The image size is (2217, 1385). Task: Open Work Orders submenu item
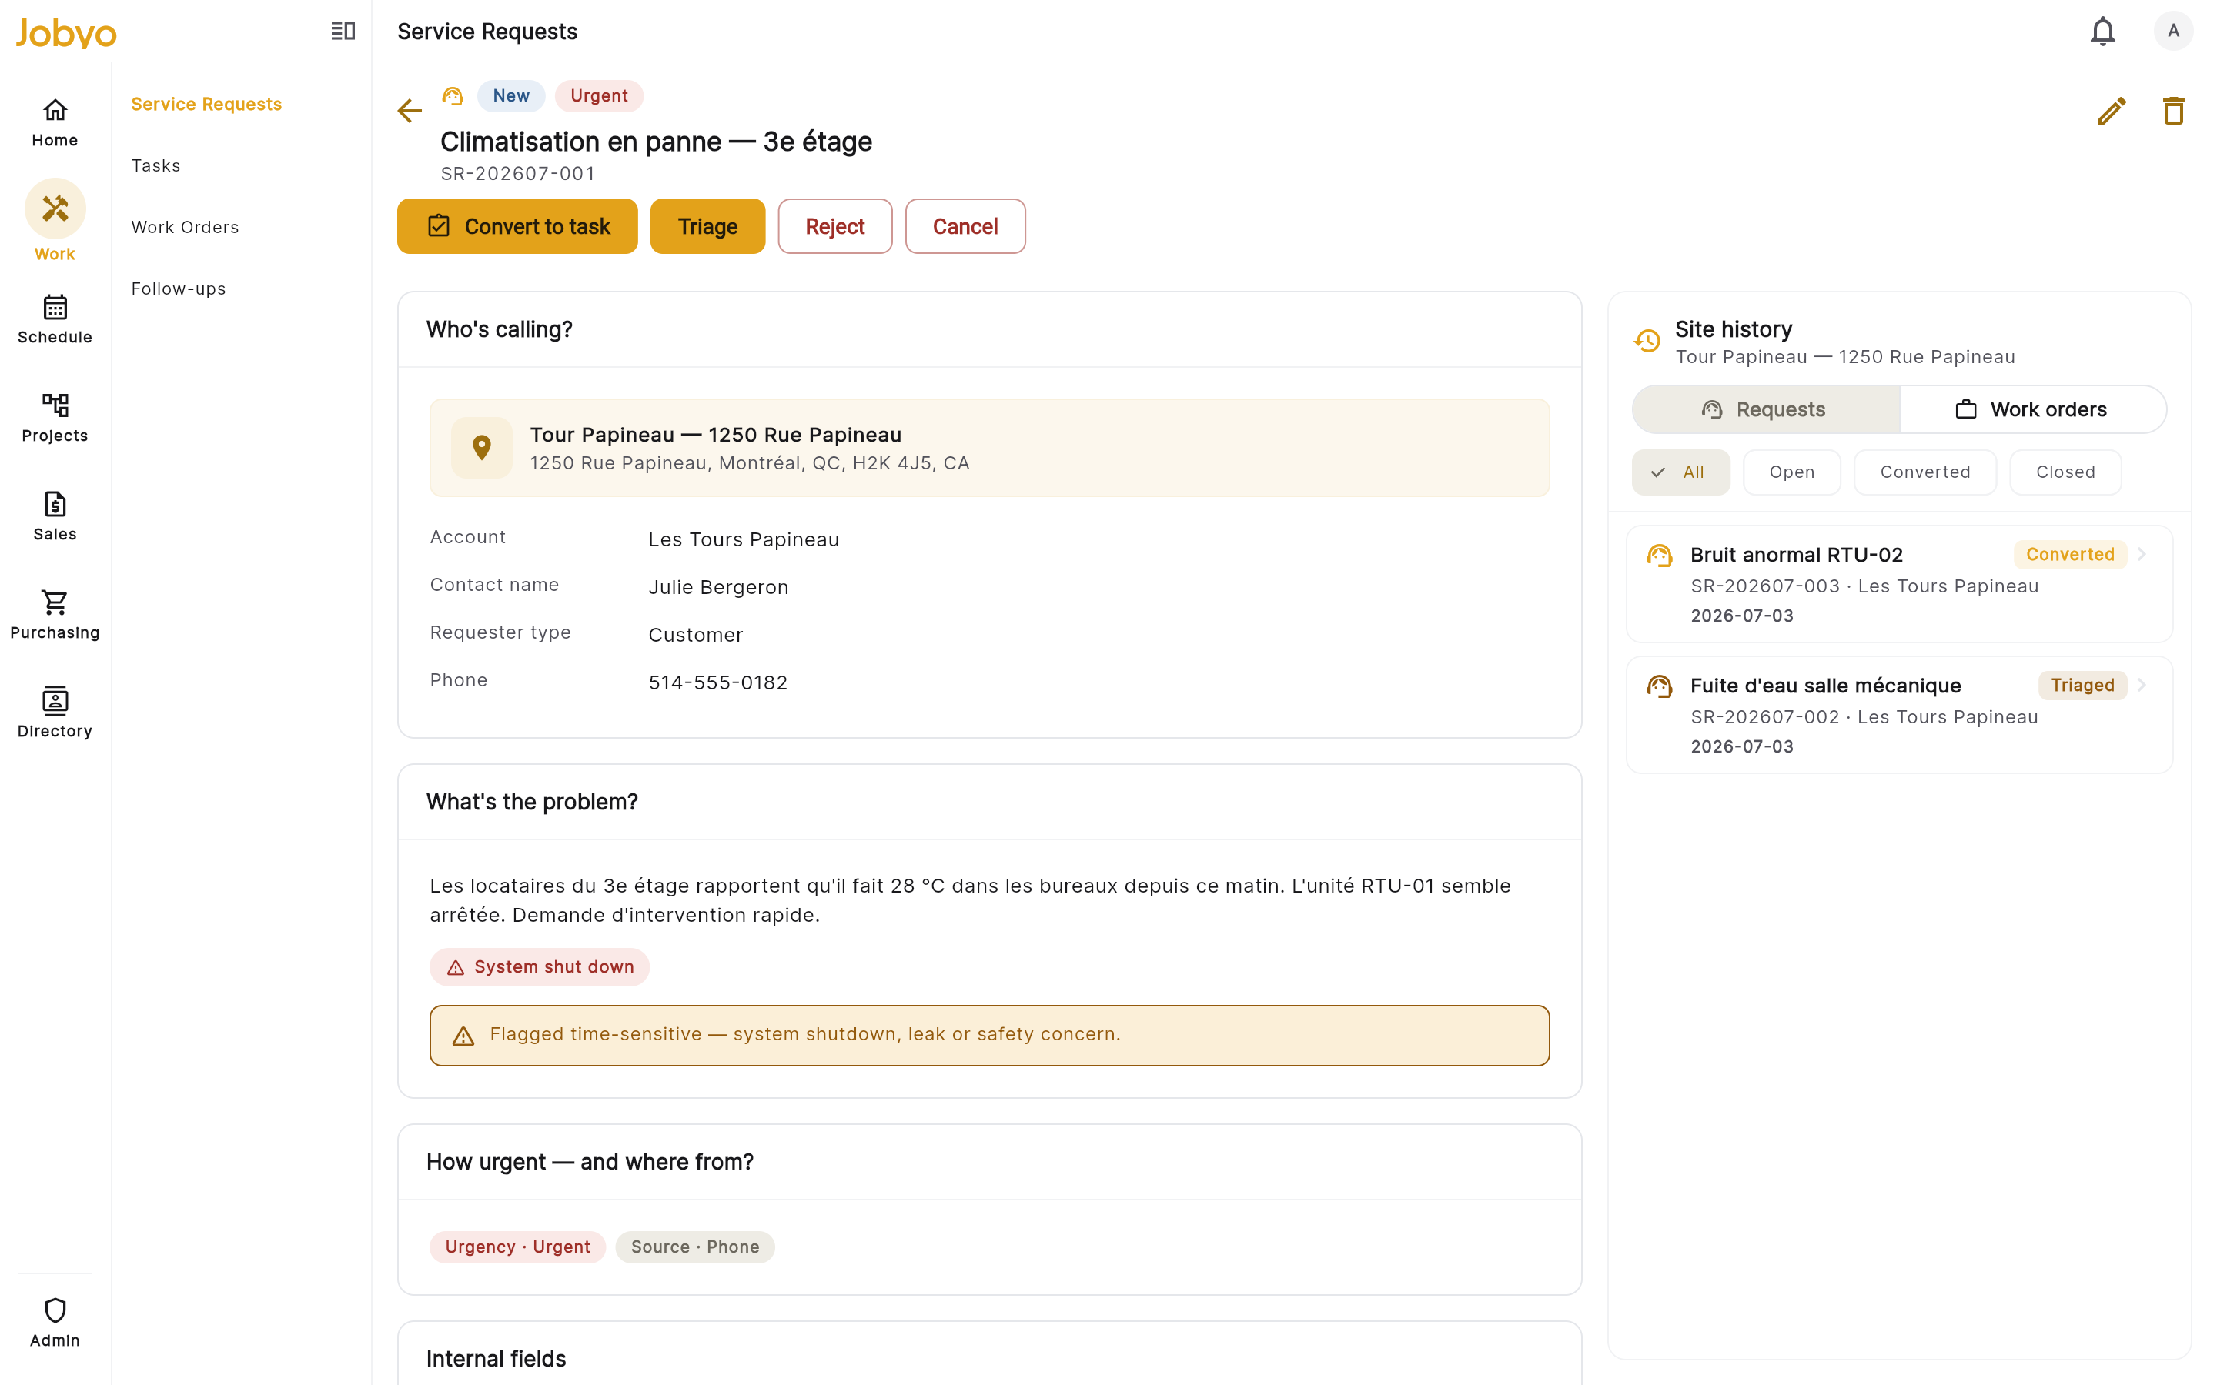pyautogui.click(x=185, y=227)
